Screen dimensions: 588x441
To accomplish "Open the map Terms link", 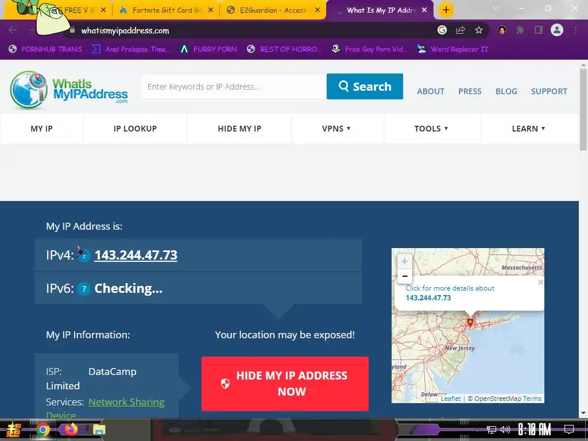I will pyautogui.click(x=532, y=399).
